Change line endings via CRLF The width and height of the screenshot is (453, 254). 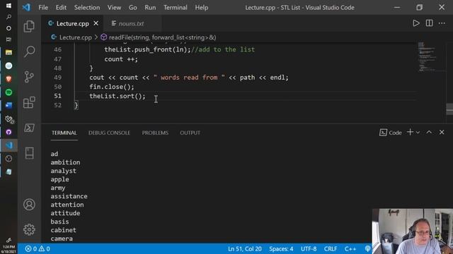click(331, 248)
